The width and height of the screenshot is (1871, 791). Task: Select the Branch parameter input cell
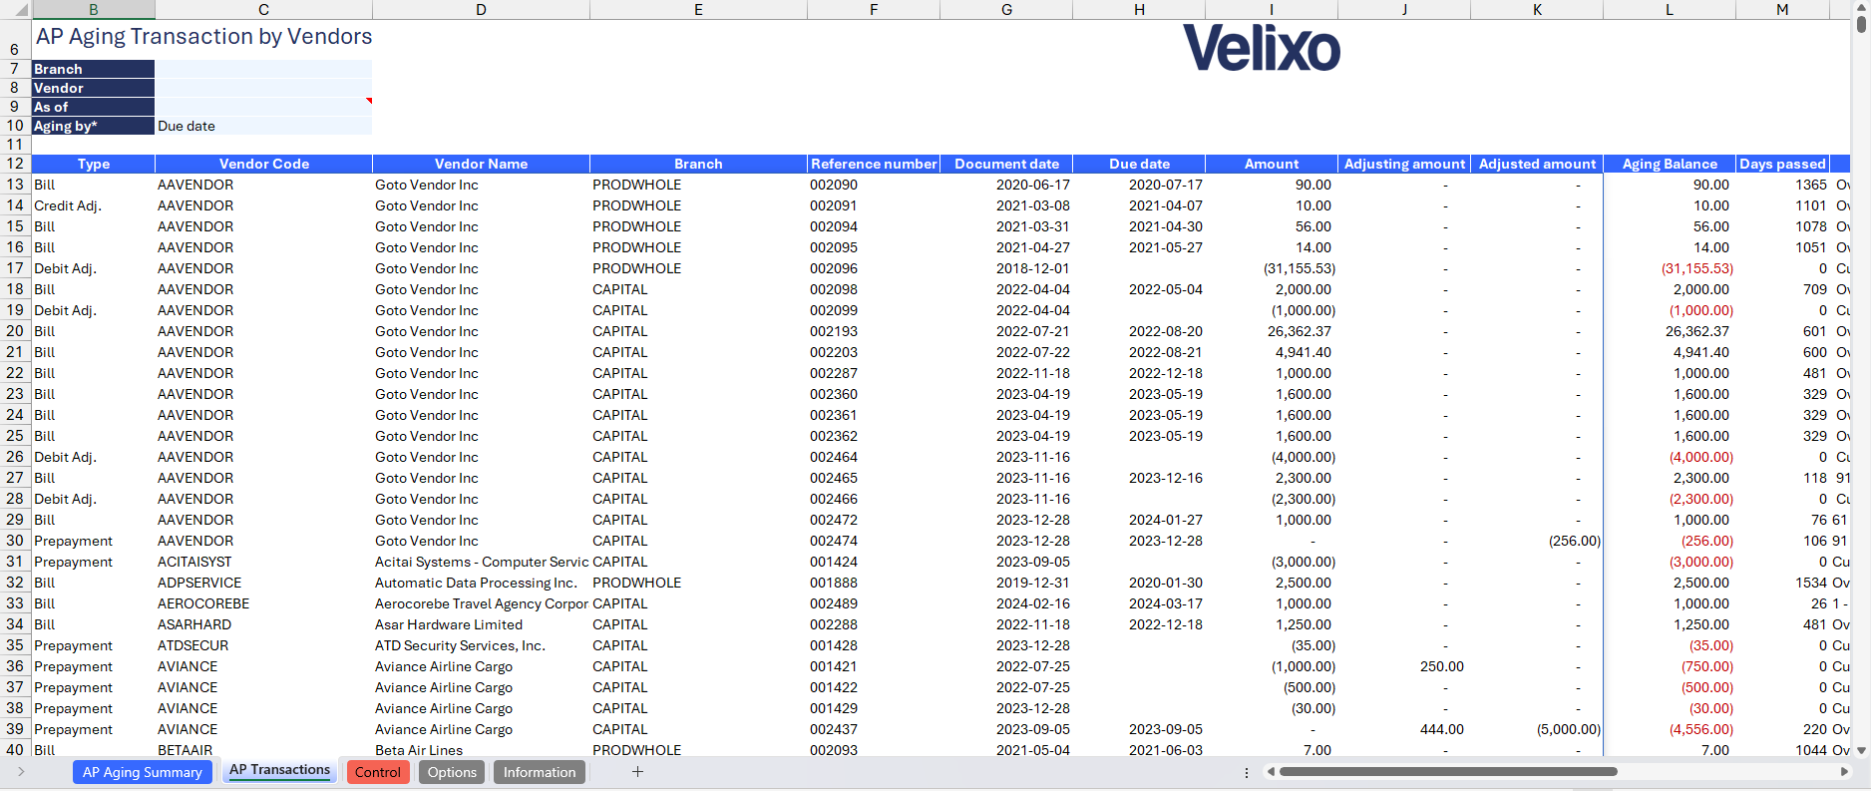point(263,69)
